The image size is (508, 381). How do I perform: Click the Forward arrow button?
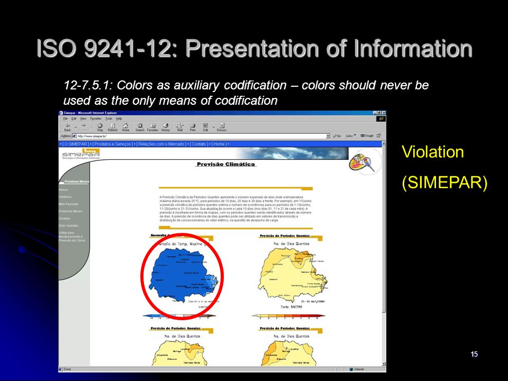tap(84, 128)
